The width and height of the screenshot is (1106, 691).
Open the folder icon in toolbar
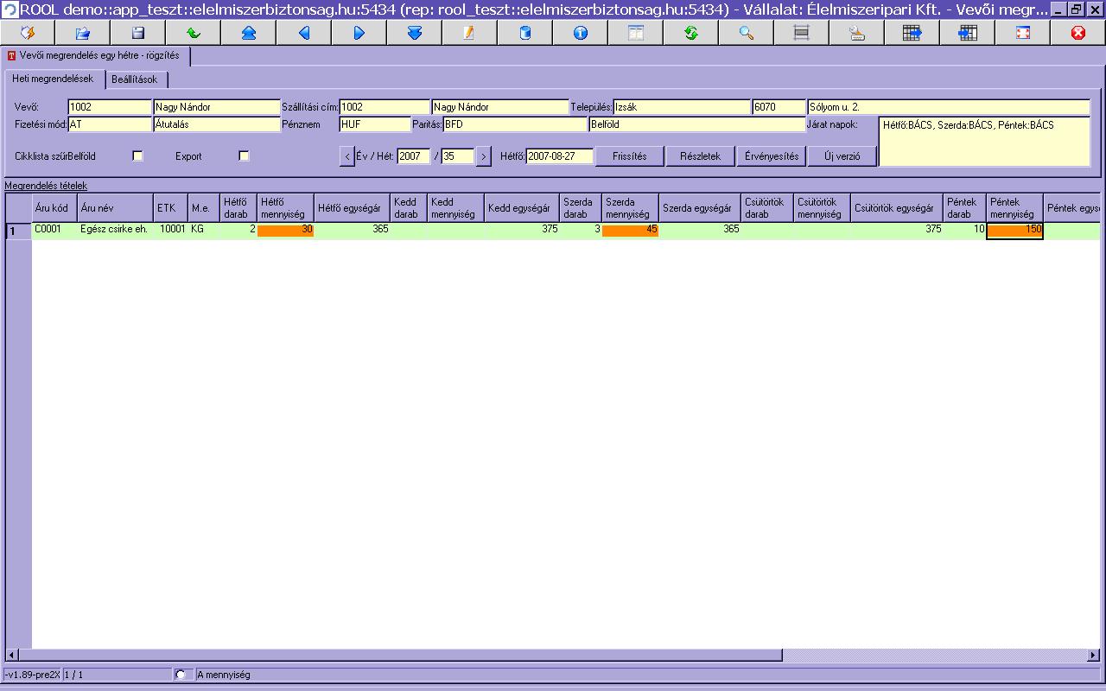83,33
